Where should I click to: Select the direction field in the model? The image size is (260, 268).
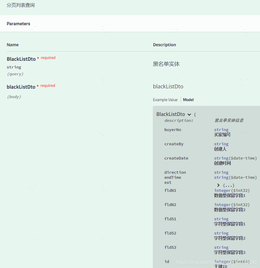coord(175,172)
